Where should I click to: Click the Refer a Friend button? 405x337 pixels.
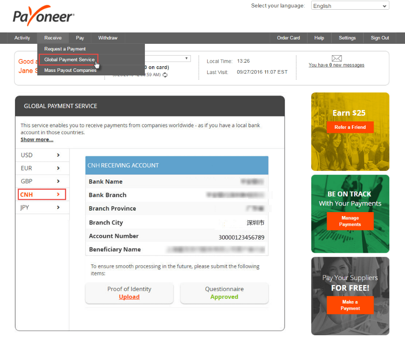coord(350,127)
